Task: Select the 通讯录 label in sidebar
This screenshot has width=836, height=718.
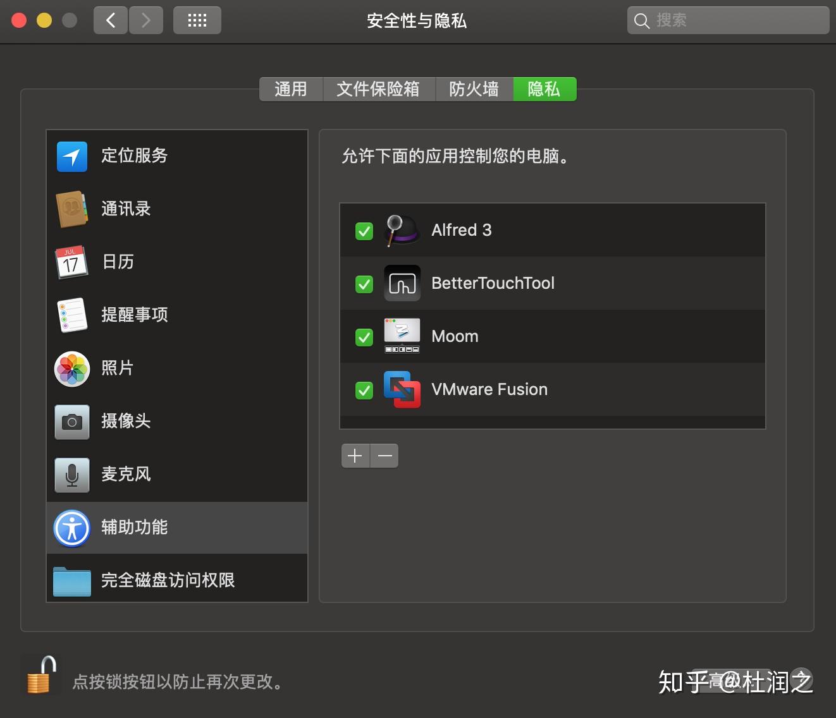Action: pyautogui.click(x=126, y=209)
